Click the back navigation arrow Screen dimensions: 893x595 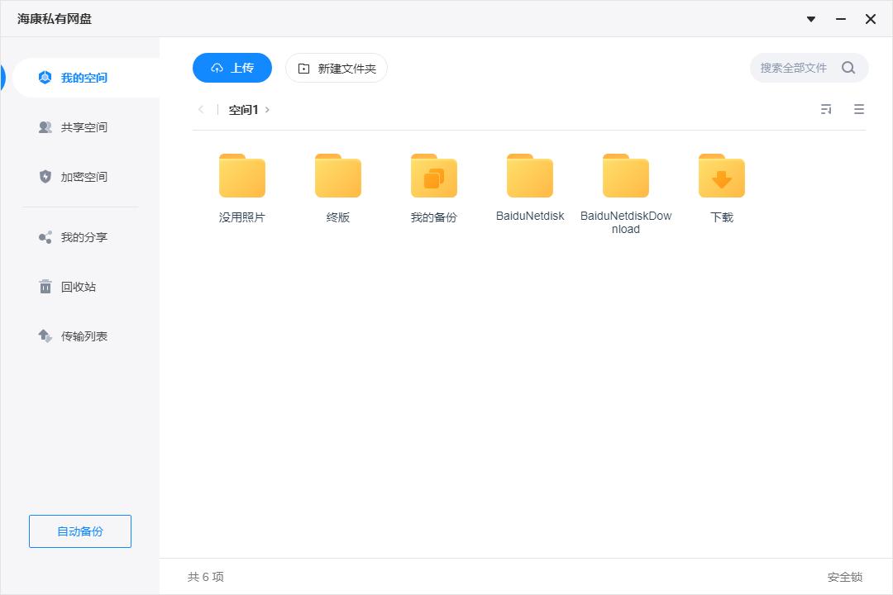point(201,108)
